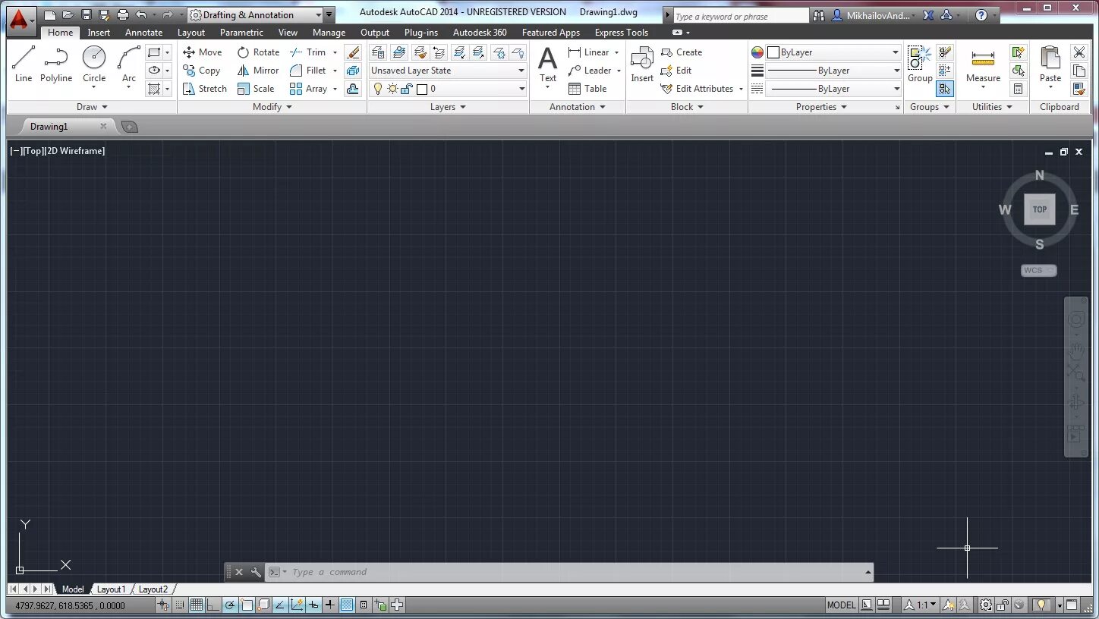
Task: Click the WCS button under ViewCube
Action: click(1038, 271)
